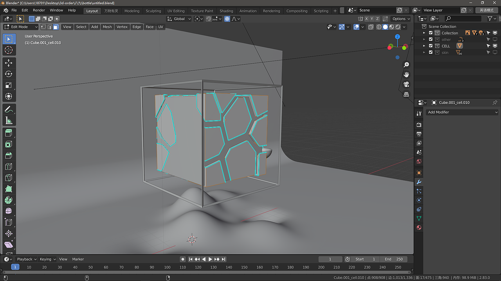Open the Transform Orientation Global dropdown
Viewport: 501px width, 281px height.
tap(178, 18)
